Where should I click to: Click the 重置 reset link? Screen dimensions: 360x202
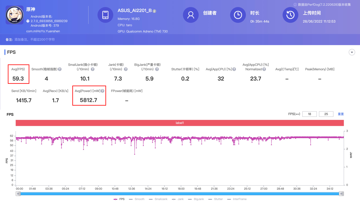point(341,114)
